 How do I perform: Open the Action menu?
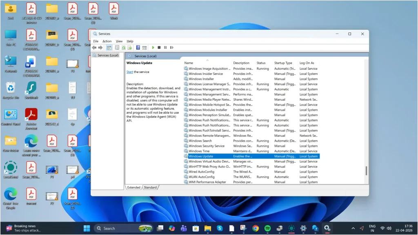pos(107,41)
